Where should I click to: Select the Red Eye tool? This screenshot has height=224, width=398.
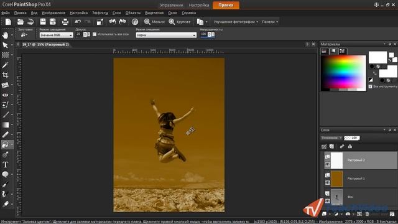tap(5, 95)
